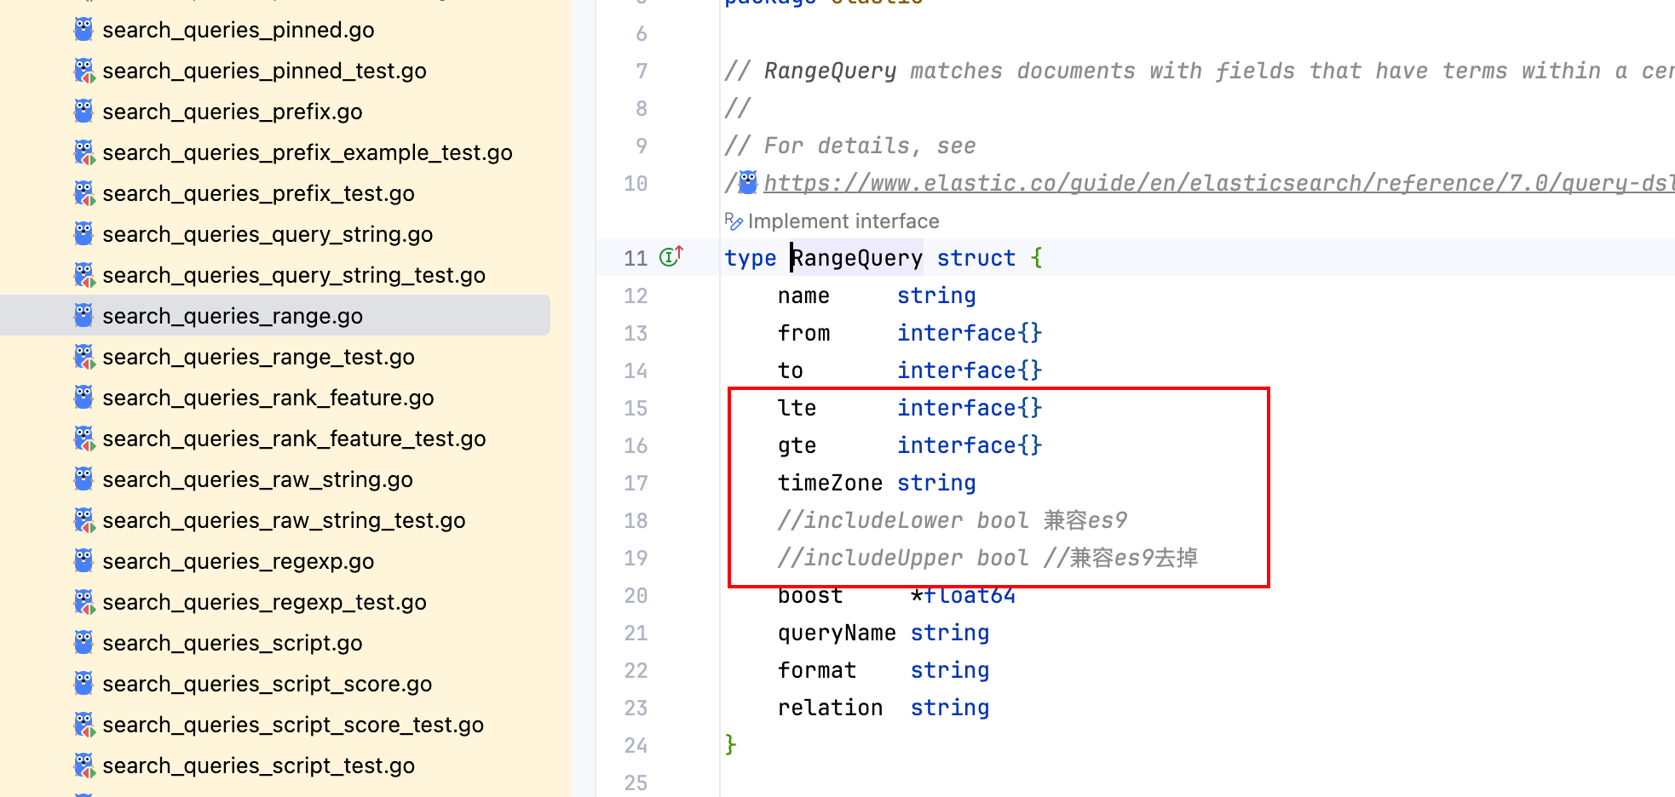Select search_queries_query_string.go file
The height and width of the screenshot is (797, 1675).
(267, 234)
